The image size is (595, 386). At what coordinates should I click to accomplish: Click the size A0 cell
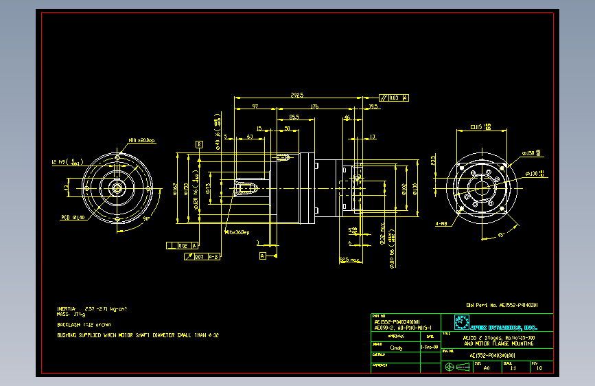[487, 368]
